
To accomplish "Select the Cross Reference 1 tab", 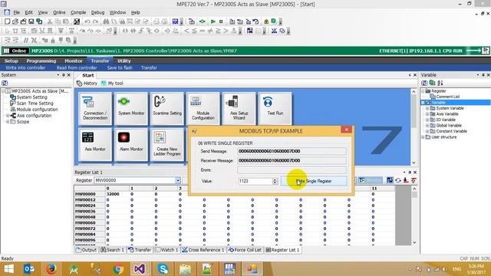I will click(x=203, y=250).
